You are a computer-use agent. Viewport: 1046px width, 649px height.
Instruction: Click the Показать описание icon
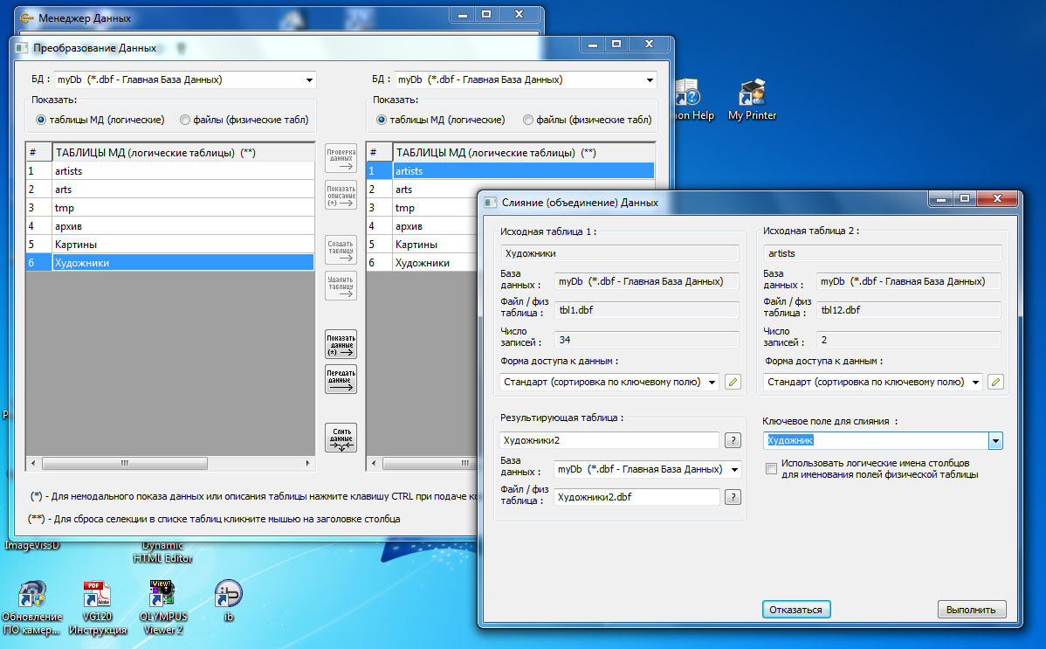click(340, 194)
